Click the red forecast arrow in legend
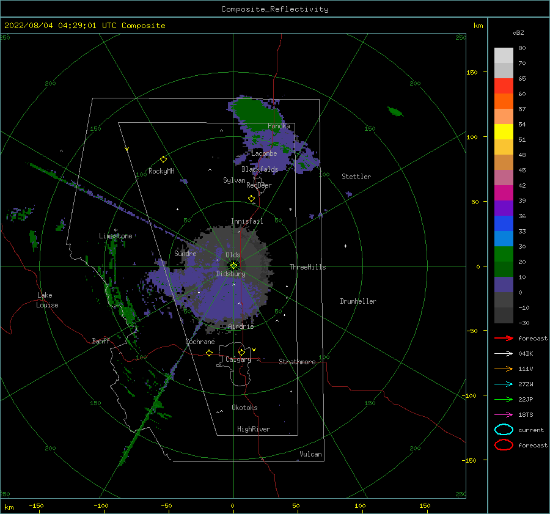 (x=504, y=338)
